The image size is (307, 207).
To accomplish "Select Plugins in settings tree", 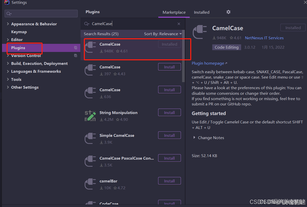I will 41,48.
